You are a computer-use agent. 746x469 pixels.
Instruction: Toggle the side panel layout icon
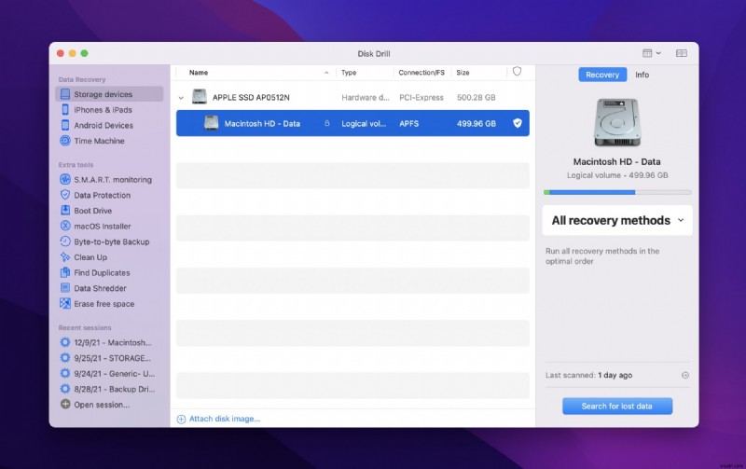682,53
